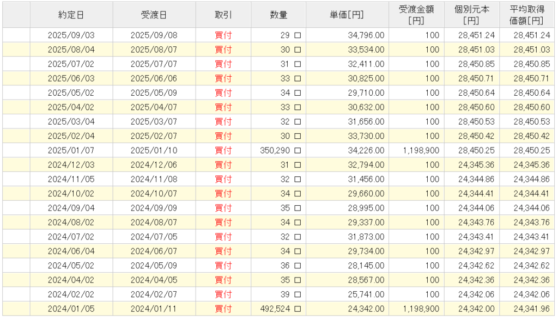Viewport: 558px width, 320px height.
Task: Click the 約定日 column header
Action: click(71, 15)
